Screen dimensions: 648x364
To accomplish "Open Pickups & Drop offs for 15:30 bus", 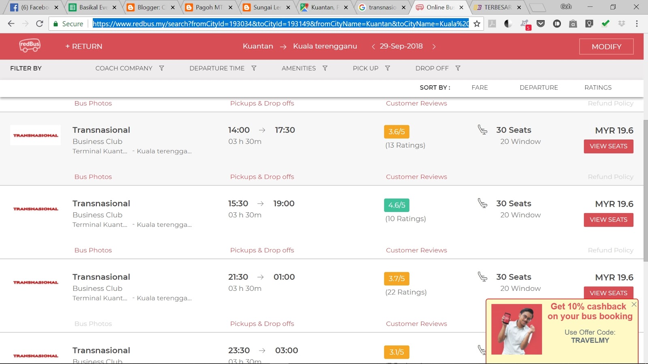I will coord(262,250).
